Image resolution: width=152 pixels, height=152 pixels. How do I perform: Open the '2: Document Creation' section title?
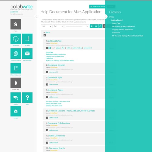pos(56,65)
